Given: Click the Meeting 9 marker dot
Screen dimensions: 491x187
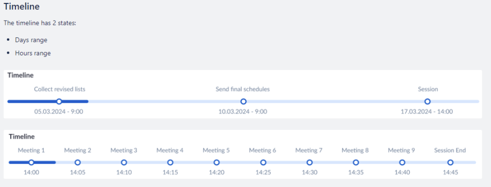Looking at the screenshot, I should [x=402, y=163].
